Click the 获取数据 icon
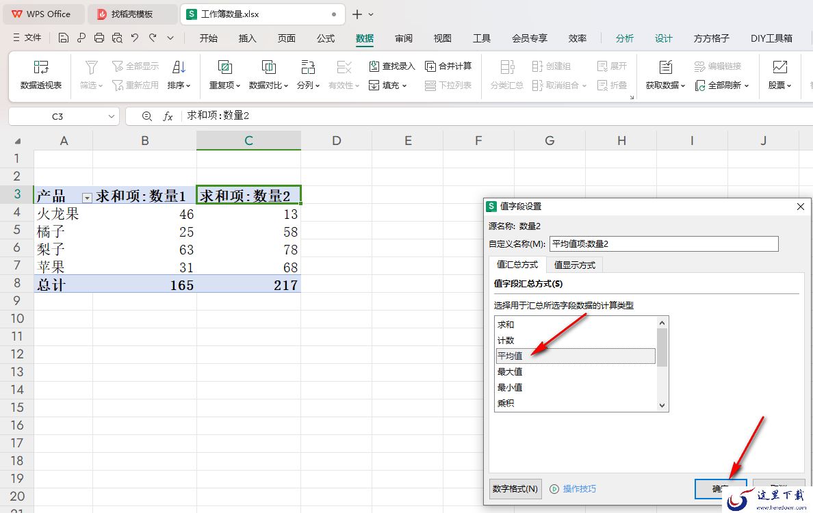813x513 pixels. [x=666, y=67]
